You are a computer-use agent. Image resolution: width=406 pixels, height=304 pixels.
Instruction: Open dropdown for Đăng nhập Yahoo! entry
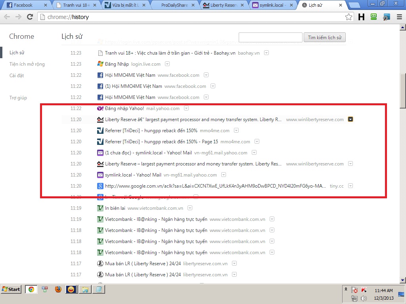coord(186,108)
